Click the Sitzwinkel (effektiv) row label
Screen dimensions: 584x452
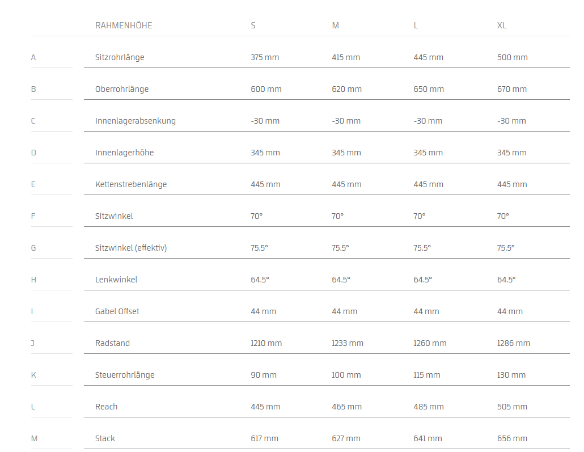tap(131, 248)
